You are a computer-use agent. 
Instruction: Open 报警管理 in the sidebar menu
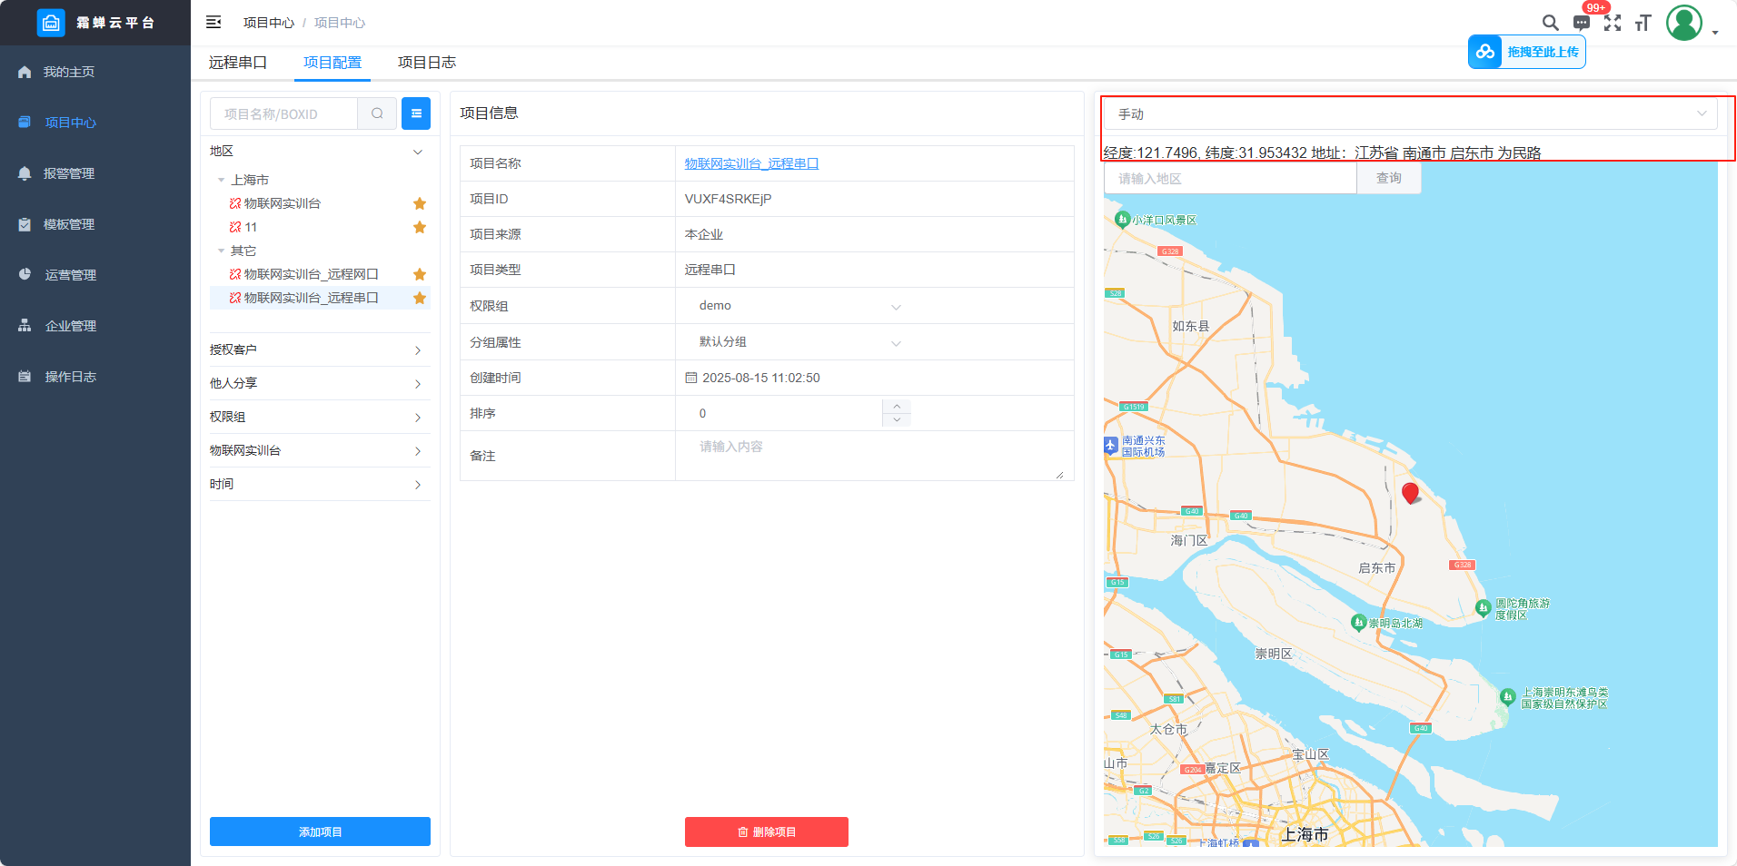[x=69, y=173]
